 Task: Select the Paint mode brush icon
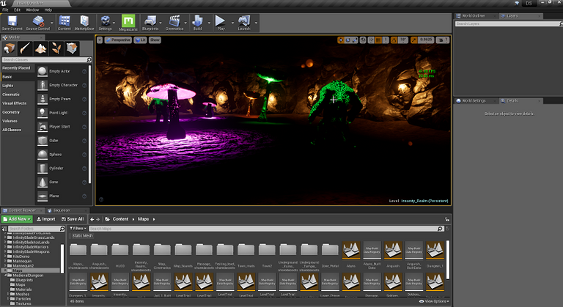point(25,48)
